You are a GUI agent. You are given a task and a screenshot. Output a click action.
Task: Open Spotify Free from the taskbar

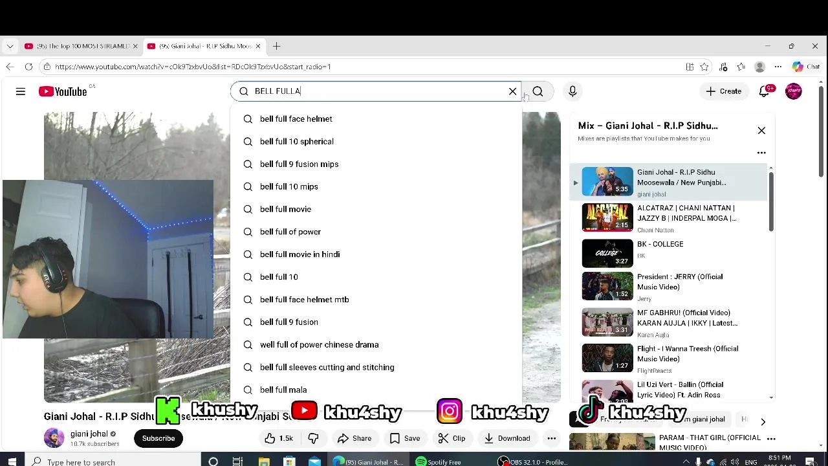(440, 461)
